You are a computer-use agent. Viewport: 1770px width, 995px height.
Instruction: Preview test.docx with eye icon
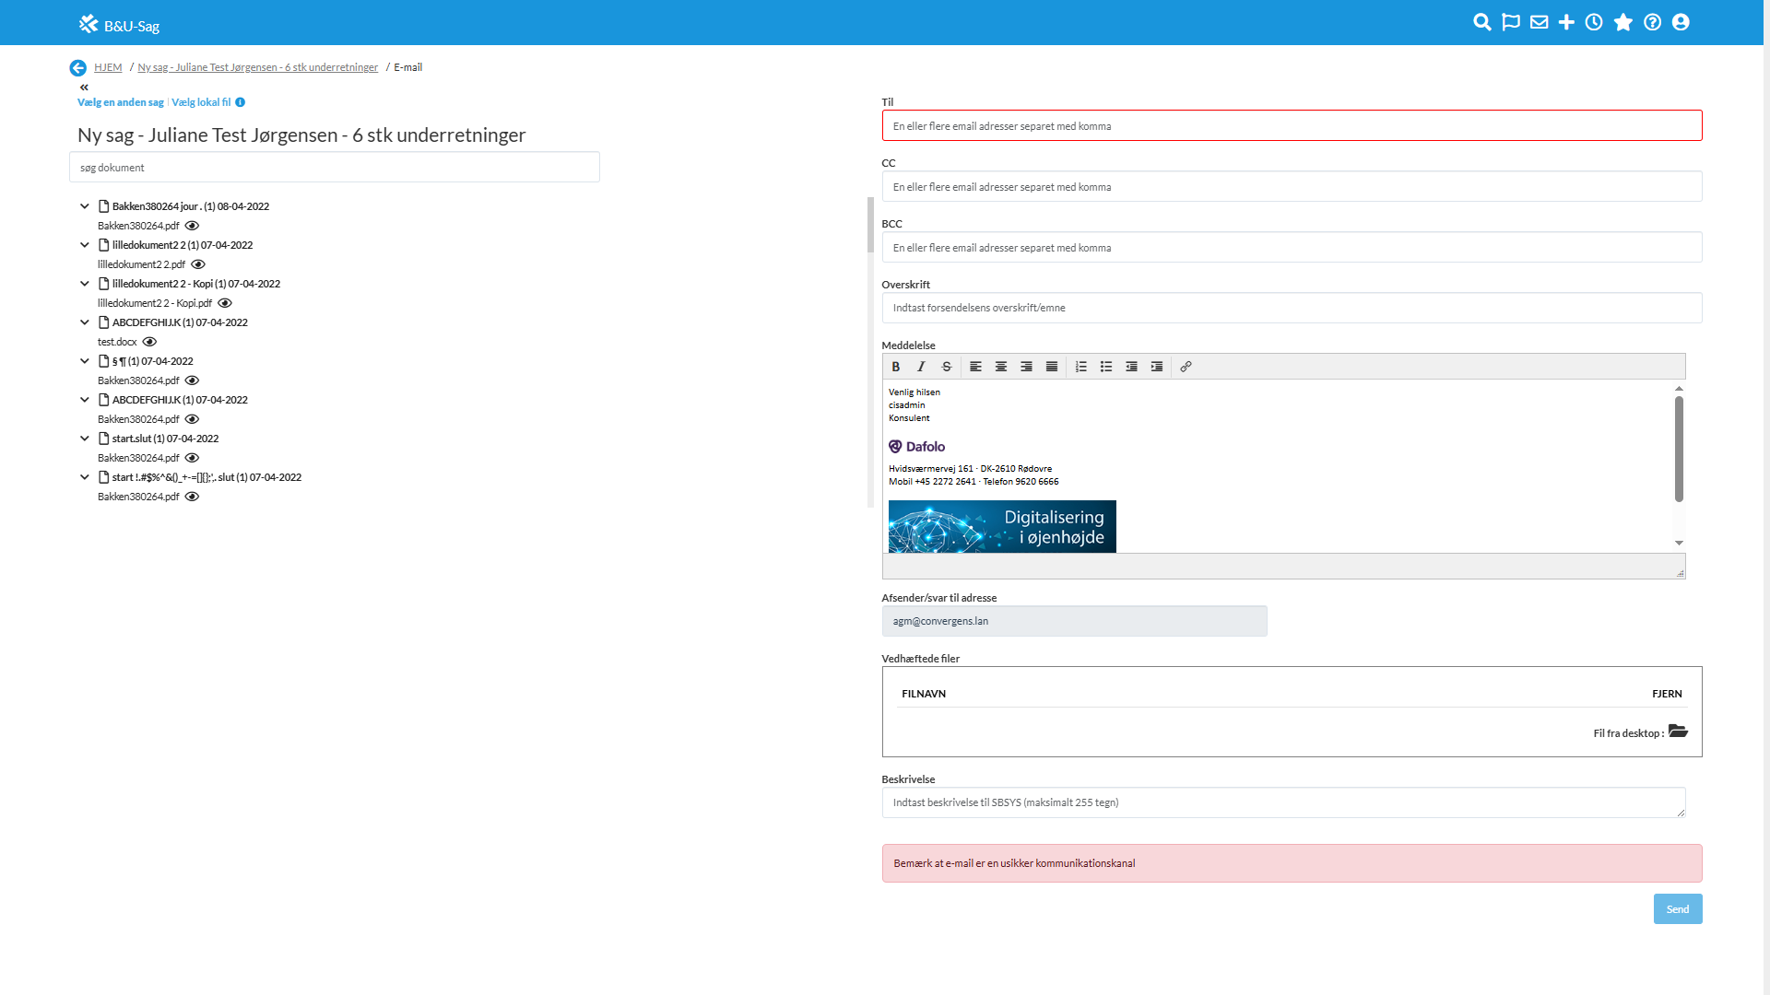pyautogui.click(x=149, y=342)
